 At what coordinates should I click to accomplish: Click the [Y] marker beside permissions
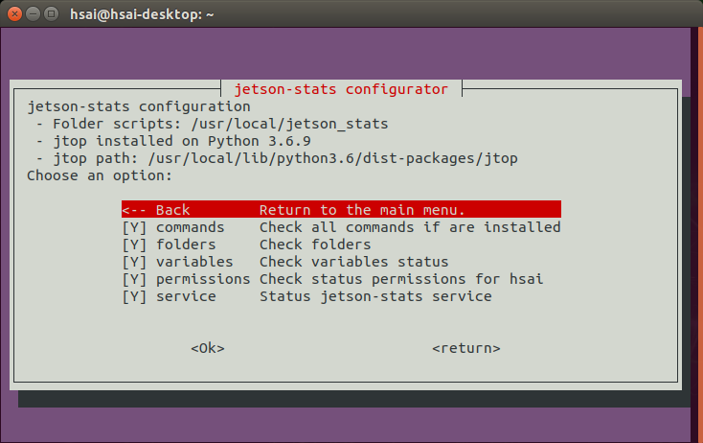pos(134,279)
